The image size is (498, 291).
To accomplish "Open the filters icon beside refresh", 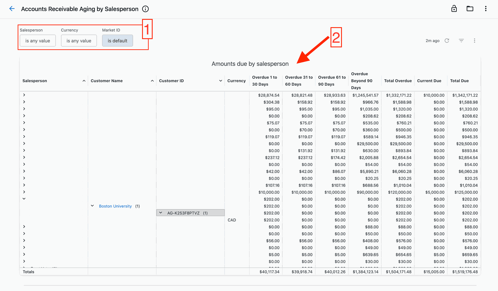I will click(461, 41).
